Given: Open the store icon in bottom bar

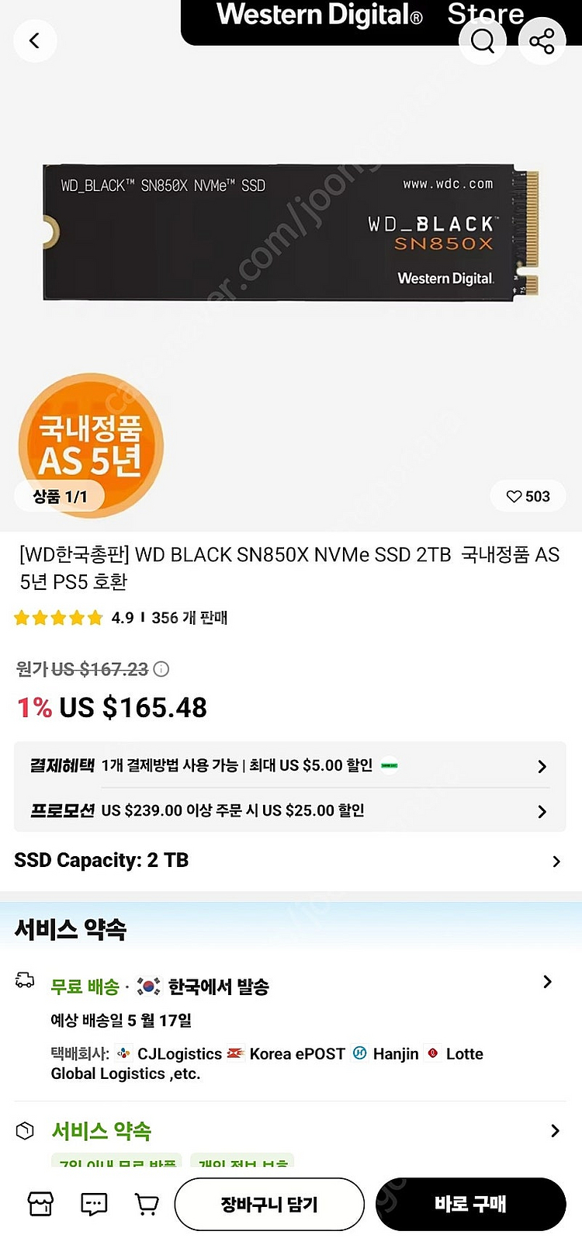Looking at the screenshot, I should click(40, 1204).
